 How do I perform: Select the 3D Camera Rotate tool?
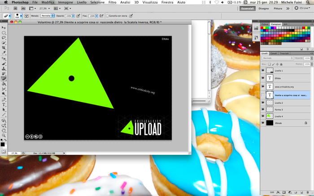(4, 125)
